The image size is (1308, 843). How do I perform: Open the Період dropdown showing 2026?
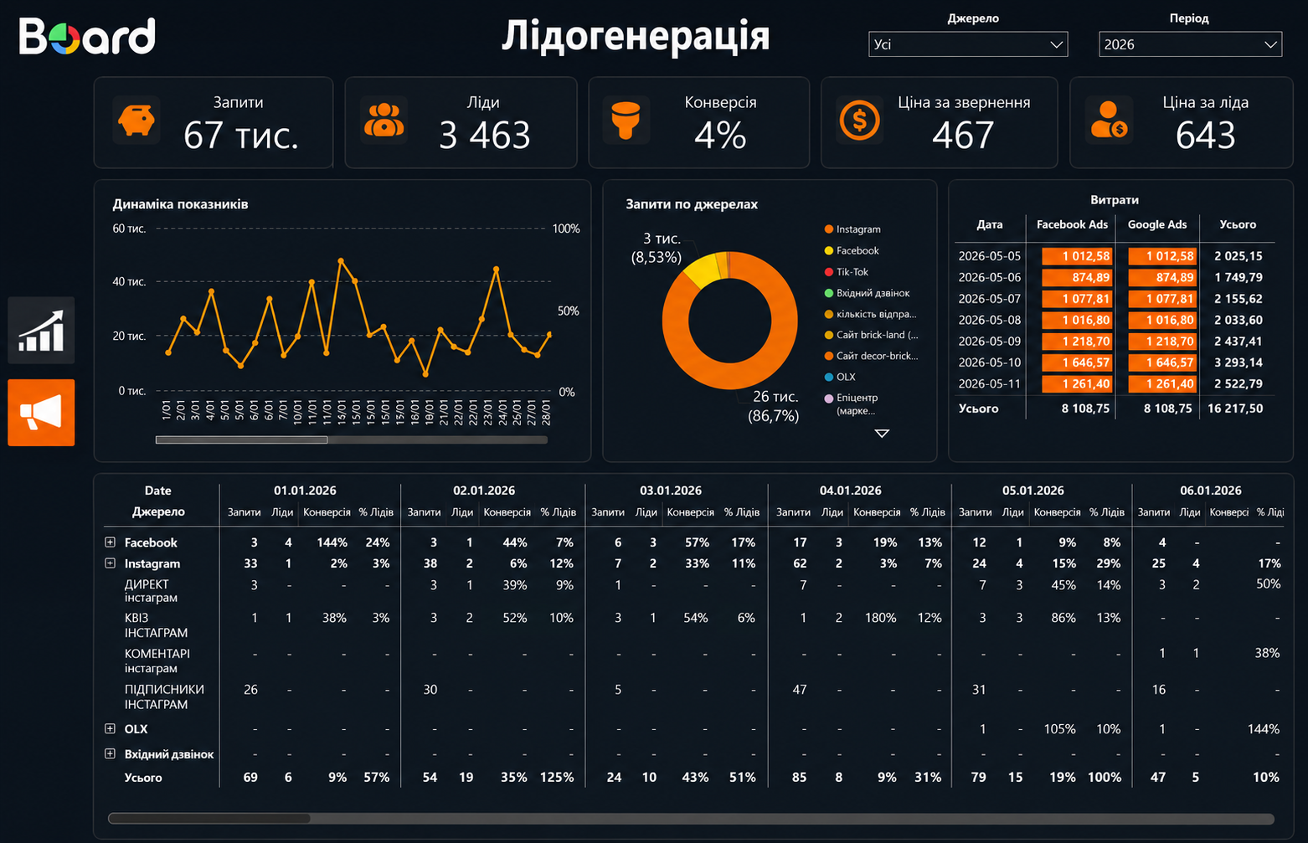1190,44
